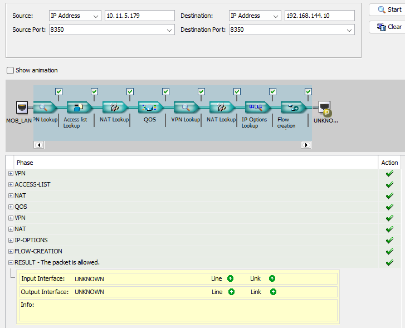Screen dimensions: 405x328
Task: Expand the ACCESS-LIST phase row
Action: click(11, 185)
